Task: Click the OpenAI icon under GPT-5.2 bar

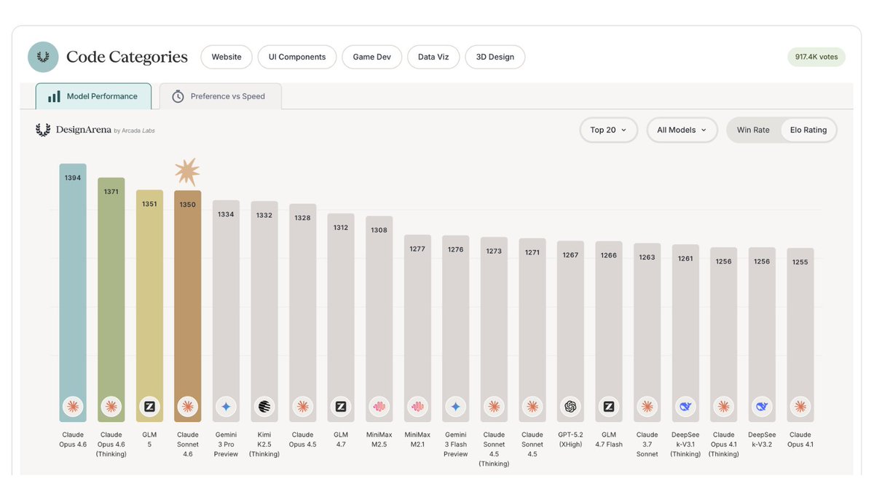Action: pos(570,407)
